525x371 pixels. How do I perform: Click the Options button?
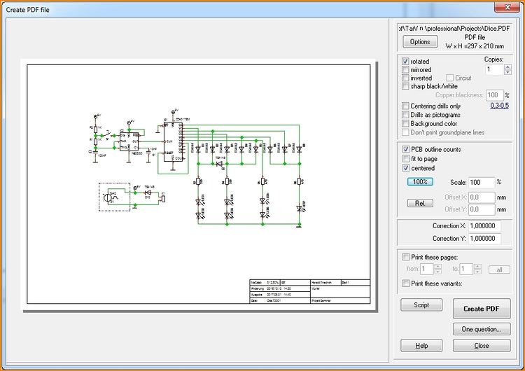(x=420, y=42)
